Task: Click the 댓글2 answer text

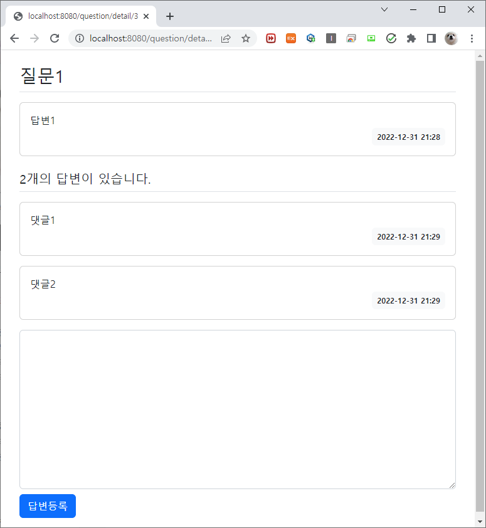Action: point(43,284)
